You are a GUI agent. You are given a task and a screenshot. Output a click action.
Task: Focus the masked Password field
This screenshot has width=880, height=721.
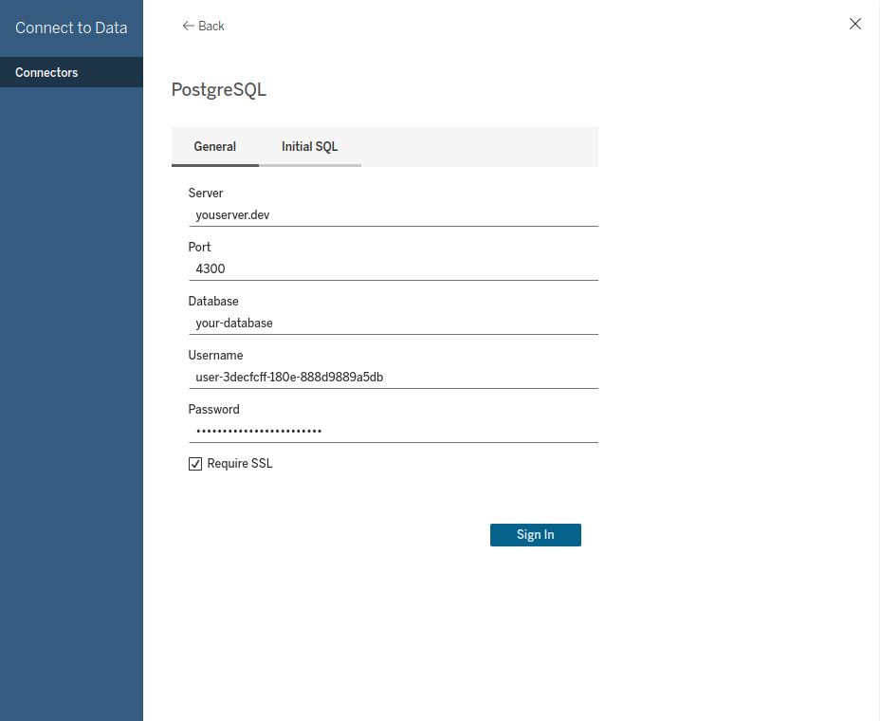point(393,432)
